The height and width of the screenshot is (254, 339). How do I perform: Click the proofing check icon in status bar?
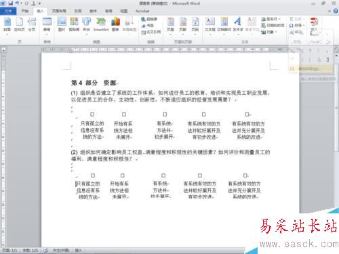tap(45, 251)
